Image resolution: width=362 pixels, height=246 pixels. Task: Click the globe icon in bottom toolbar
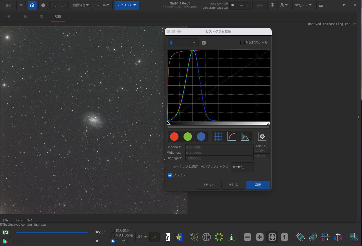tap(206, 237)
